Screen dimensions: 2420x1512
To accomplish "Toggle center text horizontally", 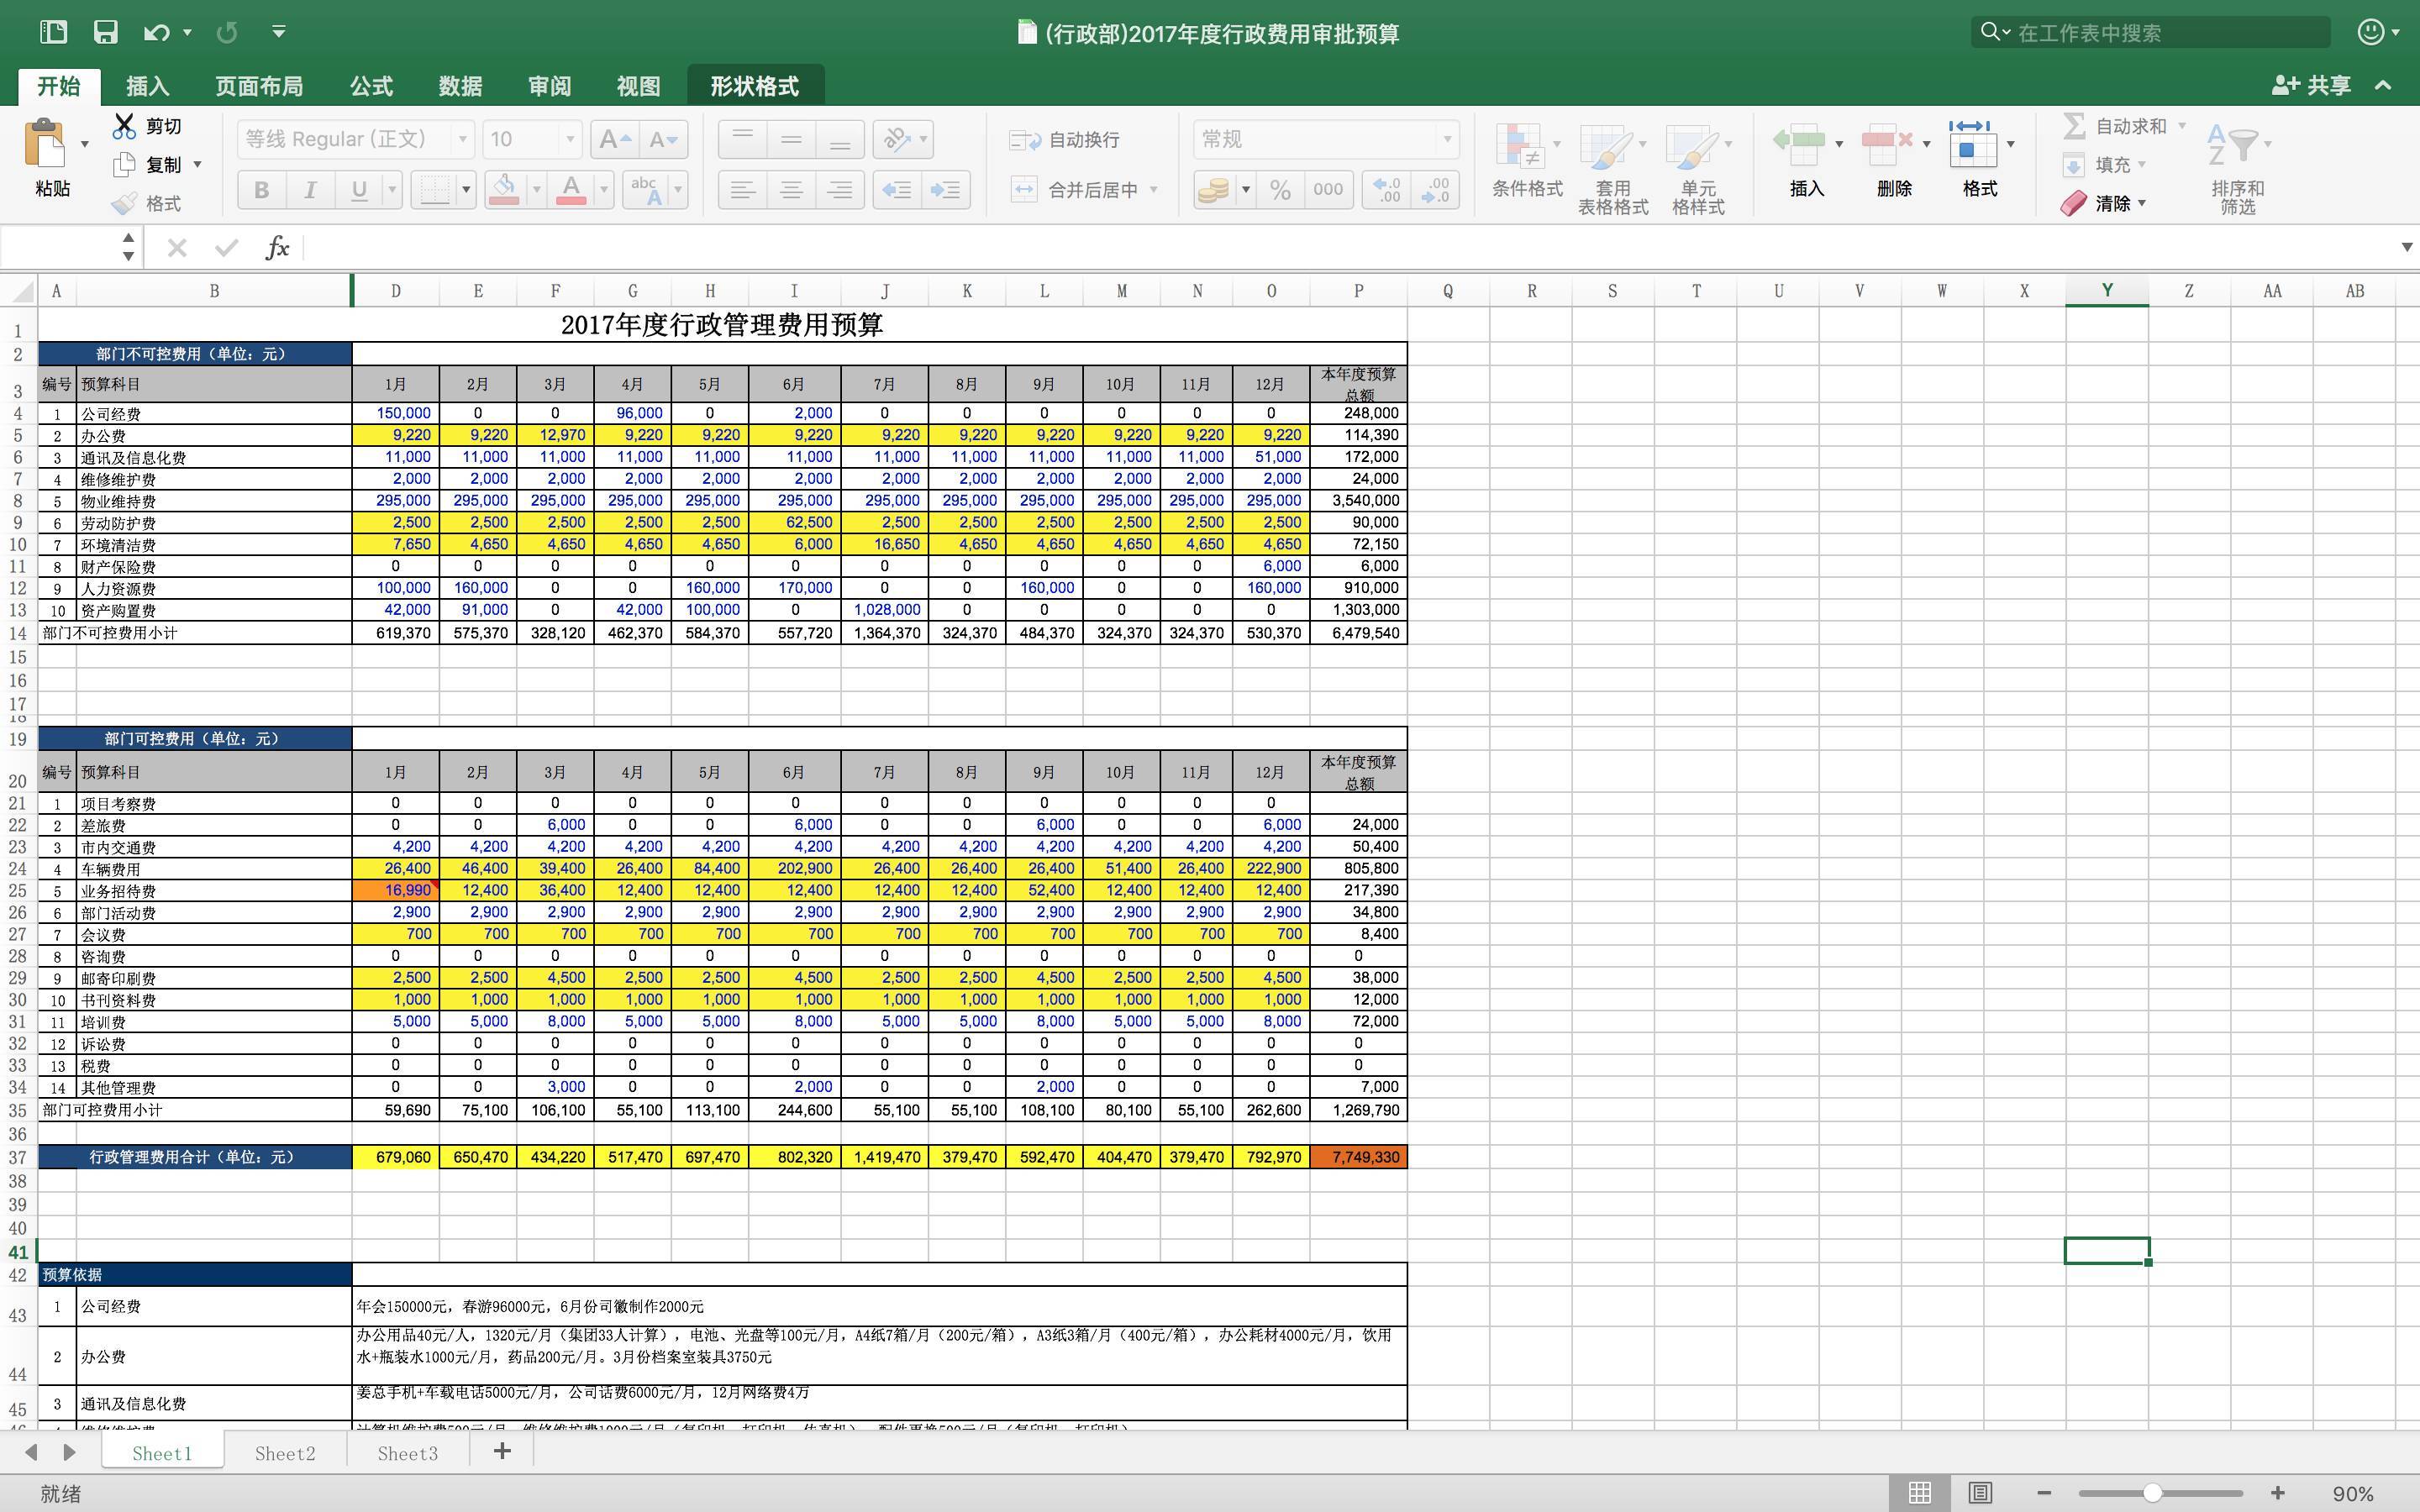I will 791,189.
